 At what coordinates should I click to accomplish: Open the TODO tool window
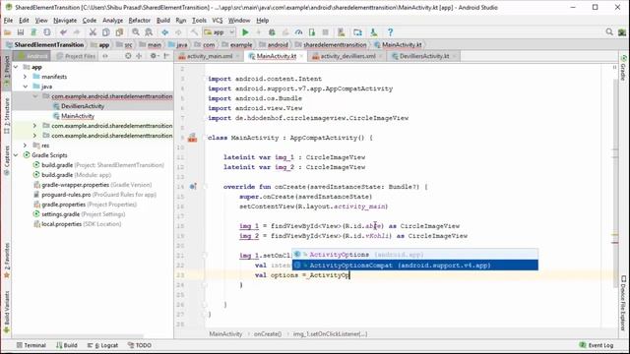140,345
